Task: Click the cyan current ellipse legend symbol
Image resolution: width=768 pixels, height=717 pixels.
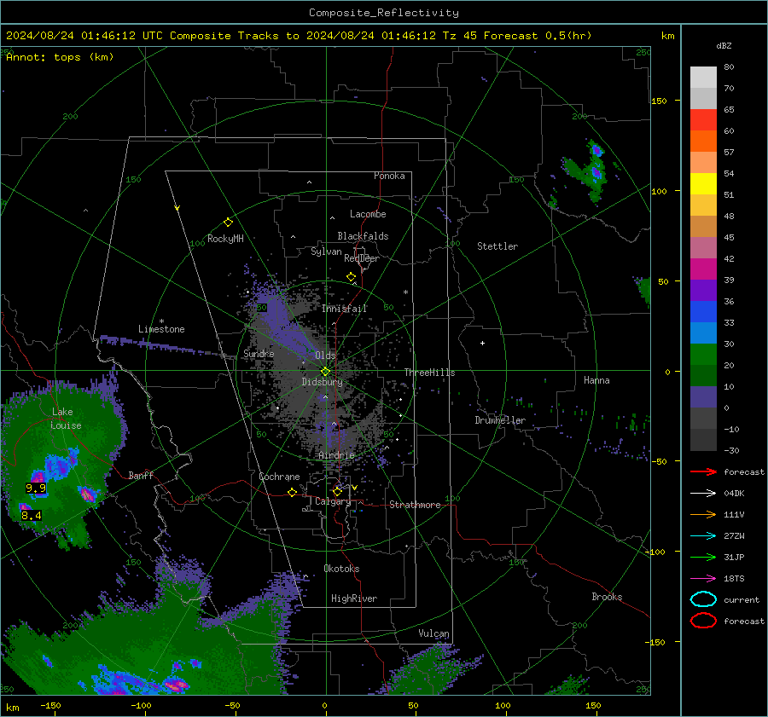Action: [703, 599]
